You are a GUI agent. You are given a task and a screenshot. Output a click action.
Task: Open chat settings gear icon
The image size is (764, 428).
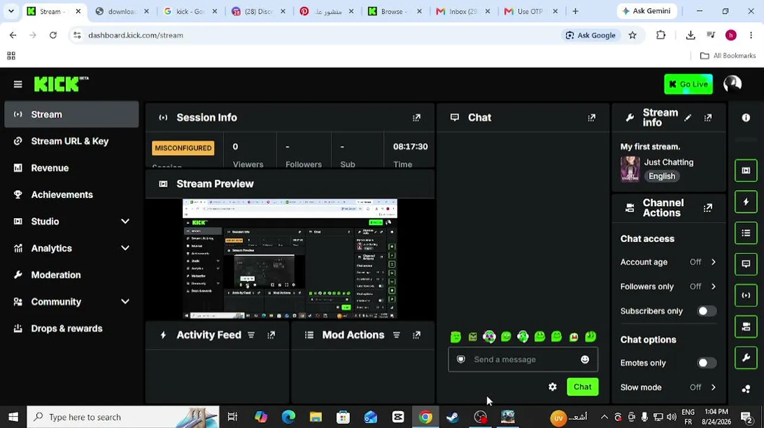tap(553, 387)
